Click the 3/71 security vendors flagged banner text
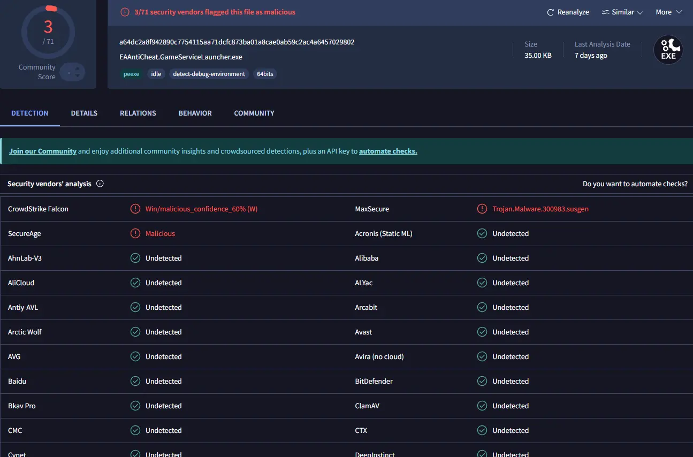The height and width of the screenshot is (457, 693). pos(215,12)
